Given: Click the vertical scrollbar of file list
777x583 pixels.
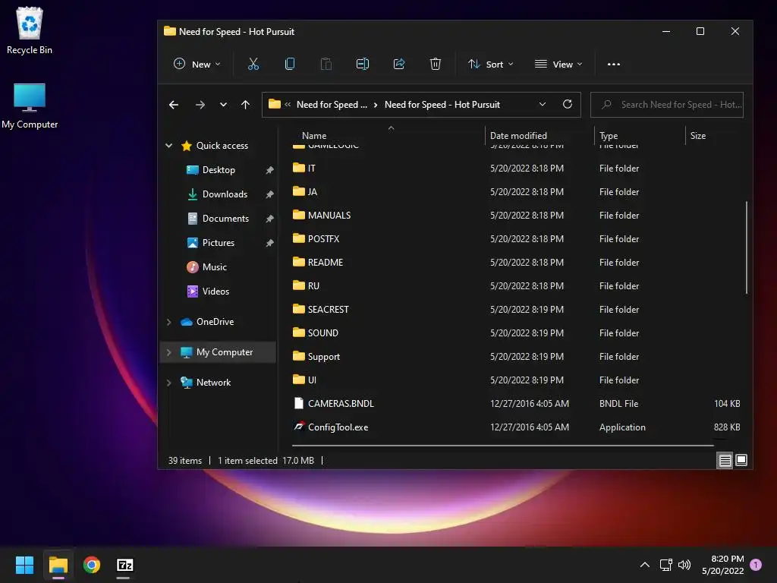Looking at the screenshot, I should 747,248.
